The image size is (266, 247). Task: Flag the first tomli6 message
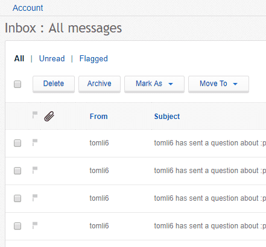[35, 142]
